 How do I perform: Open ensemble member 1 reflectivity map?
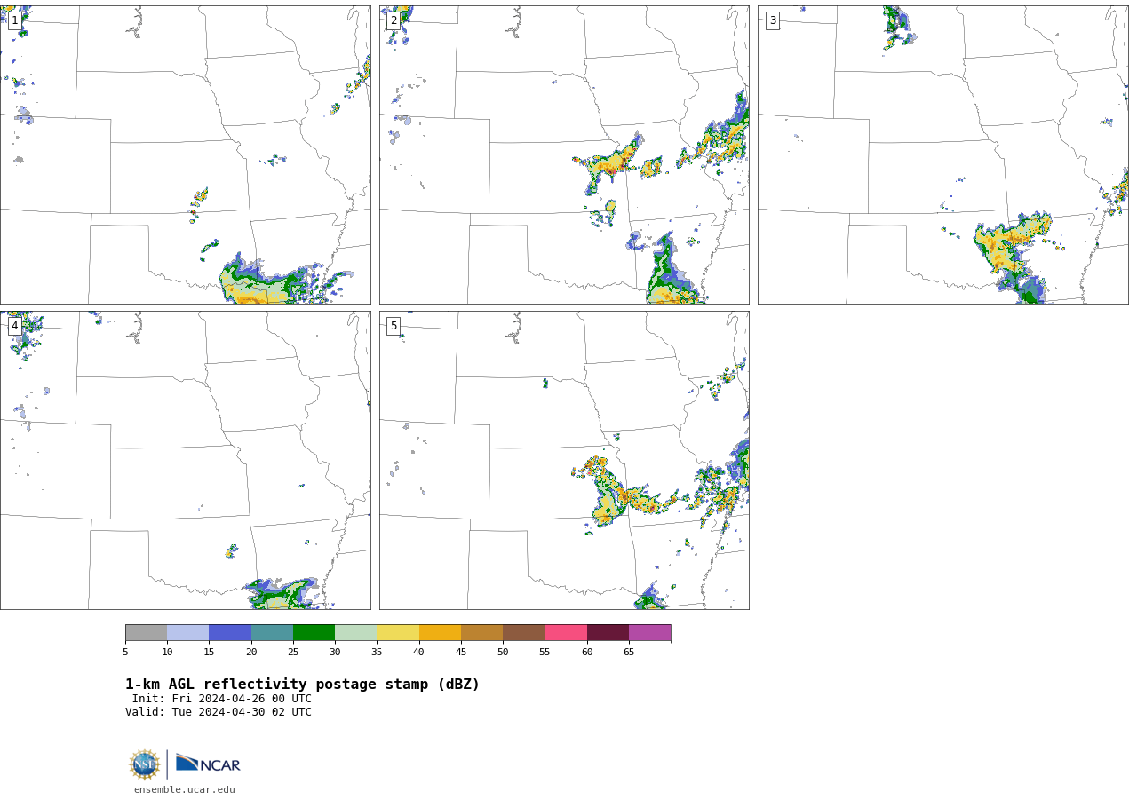pos(186,155)
